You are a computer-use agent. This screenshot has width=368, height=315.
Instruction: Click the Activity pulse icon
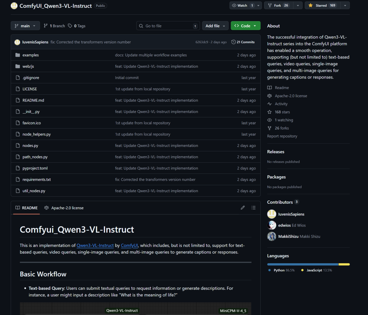tap(270, 104)
